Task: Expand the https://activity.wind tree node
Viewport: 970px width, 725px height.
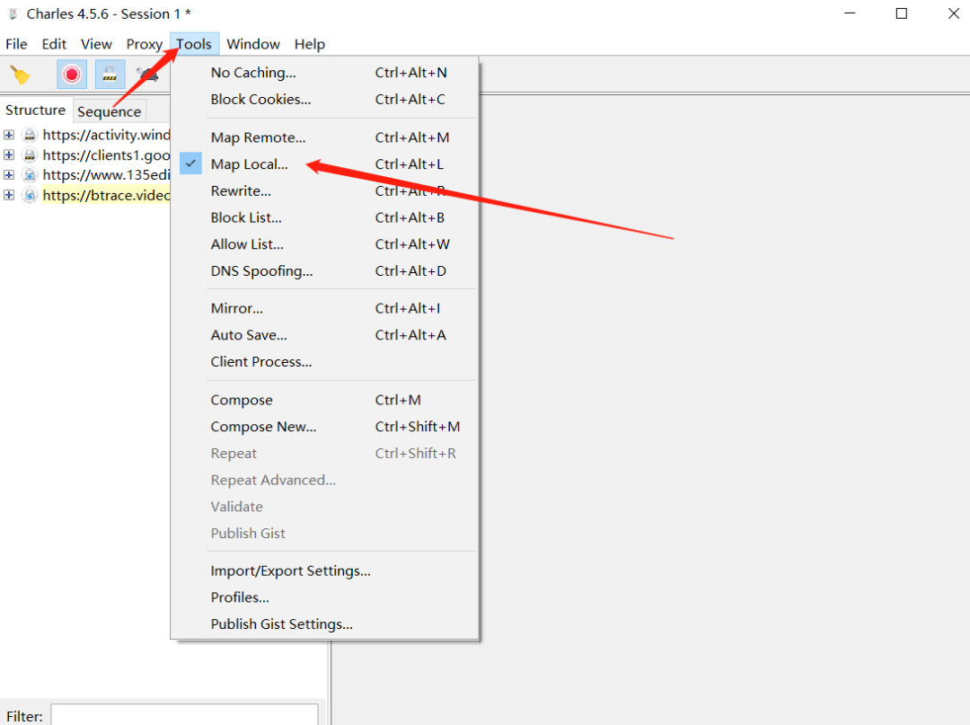Action: [x=9, y=135]
